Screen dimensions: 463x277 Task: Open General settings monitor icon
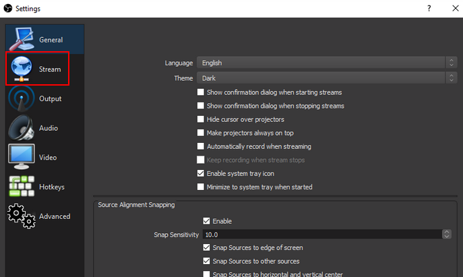coord(21,39)
